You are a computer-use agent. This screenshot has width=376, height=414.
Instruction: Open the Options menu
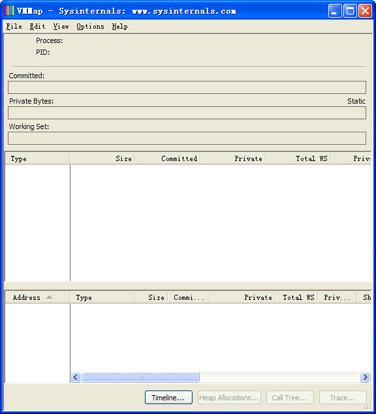(x=90, y=26)
